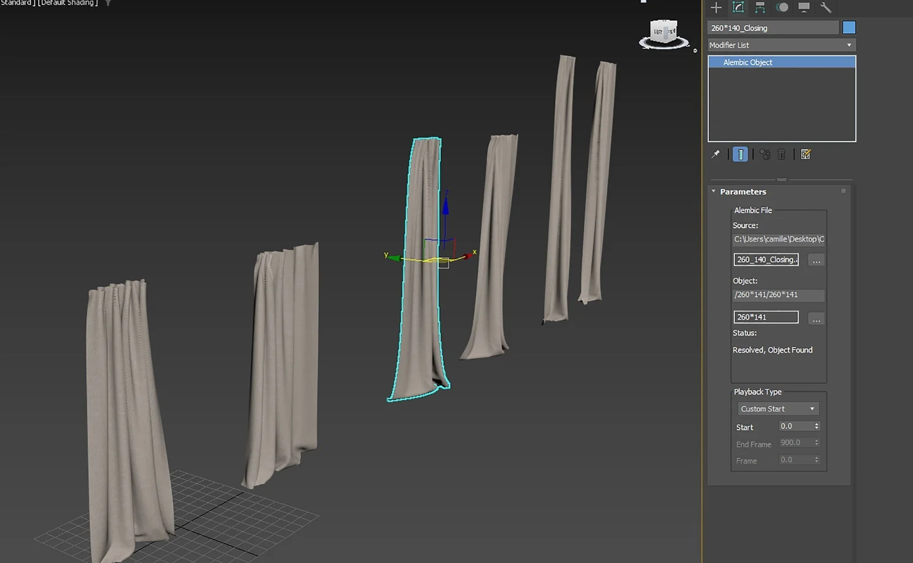
Task: Click the Make Unique icon
Action: click(x=765, y=154)
